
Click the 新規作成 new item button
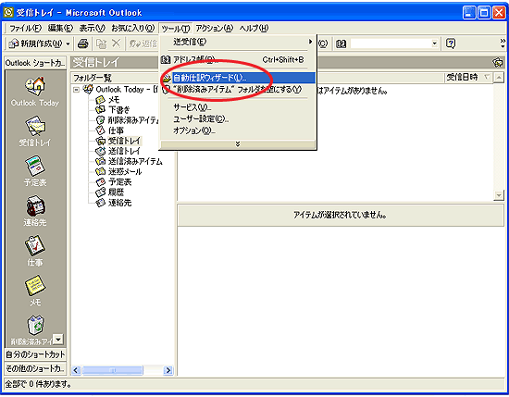36,43
